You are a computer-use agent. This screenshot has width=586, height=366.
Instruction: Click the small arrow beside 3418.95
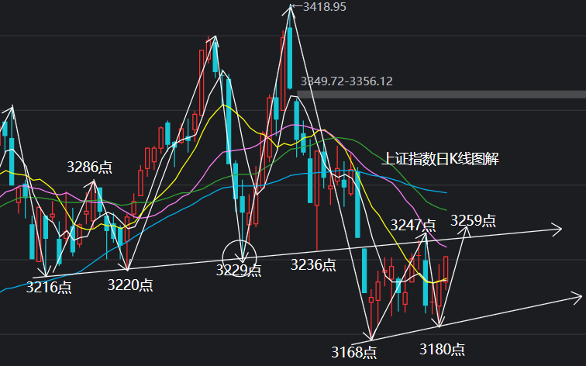[x=296, y=6]
